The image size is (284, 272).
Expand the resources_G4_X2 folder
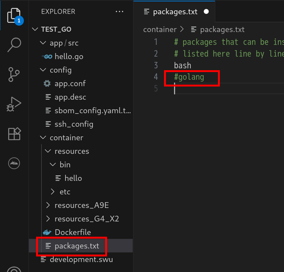[48, 219]
